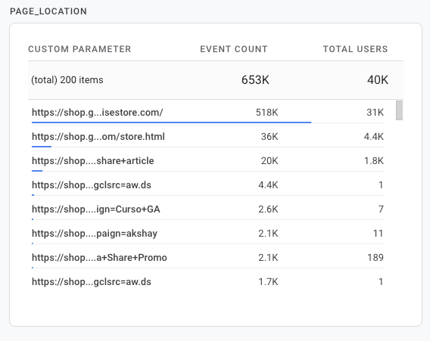Click the CUSTOM PARAMETER column header
The width and height of the screenshot is (430, 341).
[79, 49]
